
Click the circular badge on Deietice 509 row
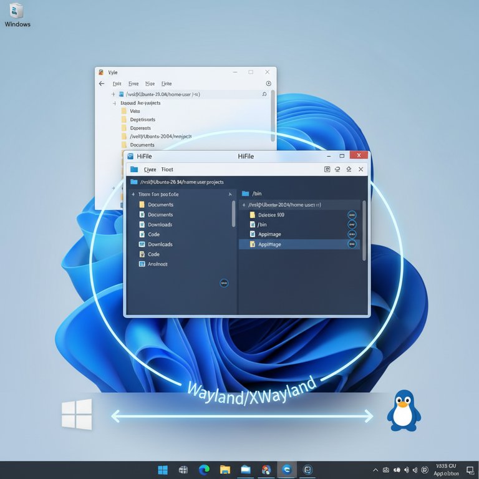[x=352, y=215]
